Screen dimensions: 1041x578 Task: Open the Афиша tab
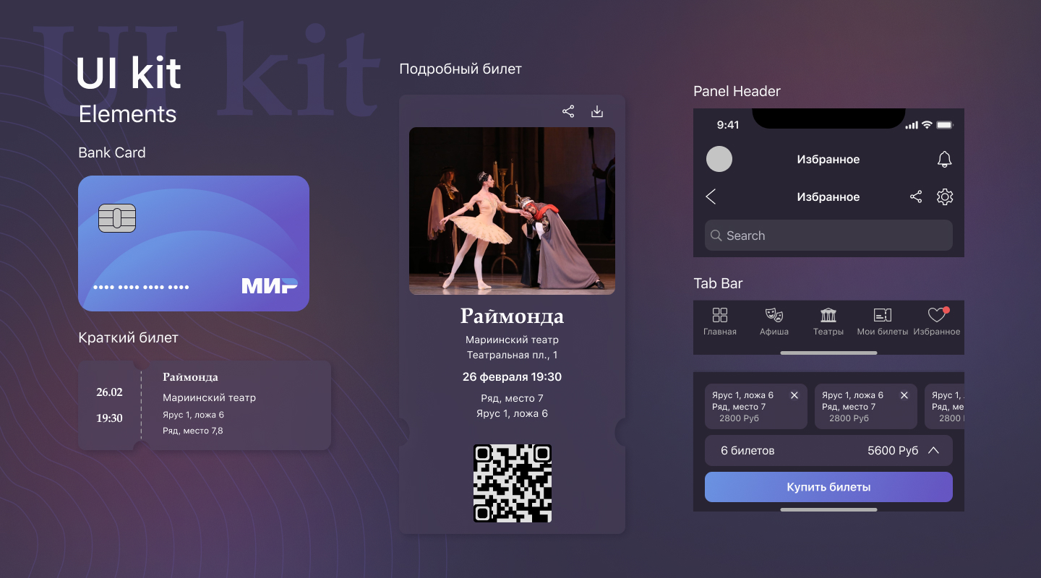click(x=774, y=322)
